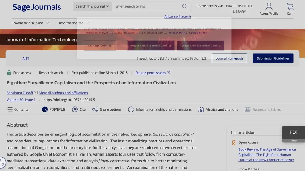Click the Journal Homepage button

229,58
